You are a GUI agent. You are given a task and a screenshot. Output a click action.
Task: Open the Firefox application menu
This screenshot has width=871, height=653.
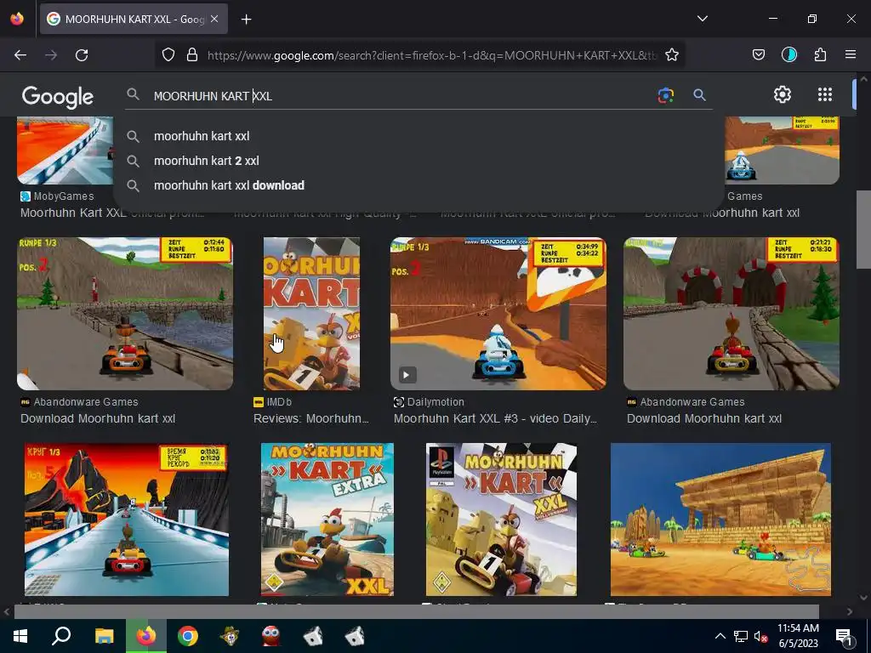click(x=850, y=55)
